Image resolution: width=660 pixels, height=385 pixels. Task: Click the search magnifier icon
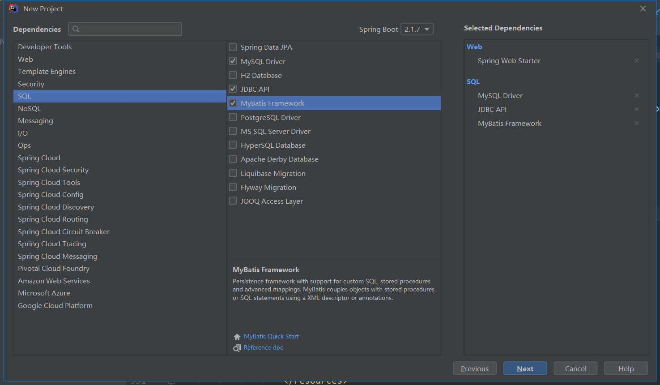pyautogui.click(x=76, y=29)
